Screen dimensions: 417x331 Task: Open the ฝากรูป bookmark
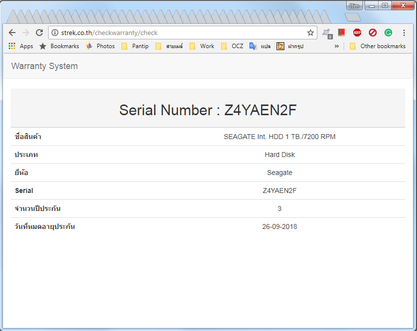pyautogui.click(x=290, y=46)
